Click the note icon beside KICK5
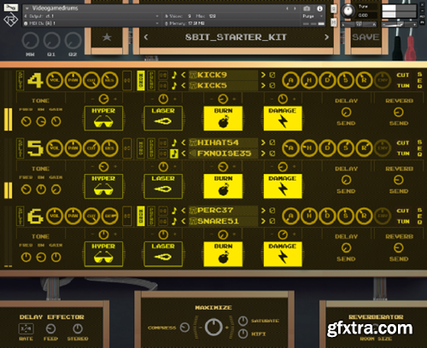 tap(174, 85)
